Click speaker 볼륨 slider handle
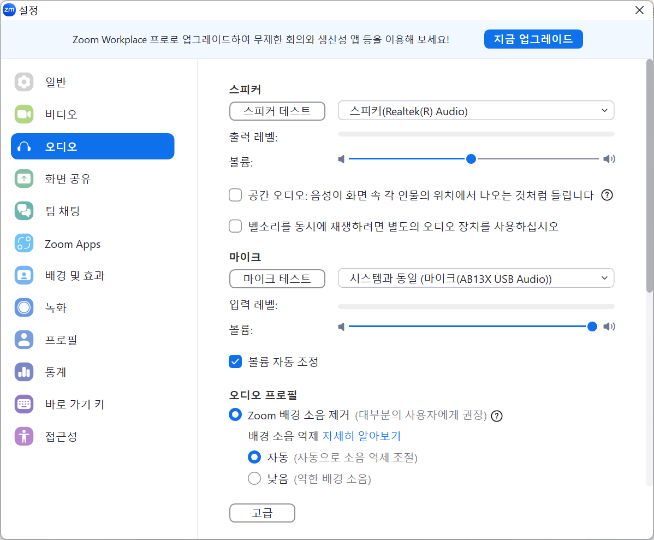 point(471,159)
